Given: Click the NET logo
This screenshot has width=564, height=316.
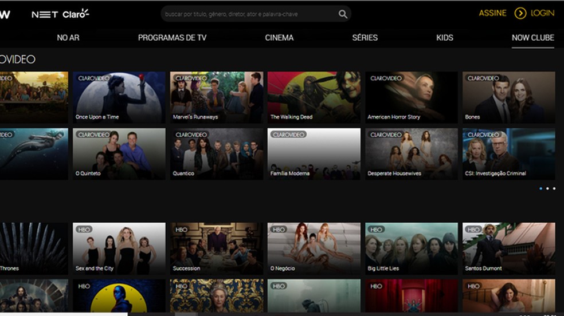Looking at the screenshot, I should pos(45,14).
